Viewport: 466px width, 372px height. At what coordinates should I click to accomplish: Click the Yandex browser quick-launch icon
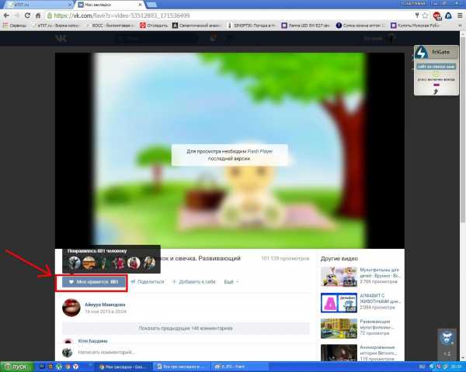click(76, 367)
